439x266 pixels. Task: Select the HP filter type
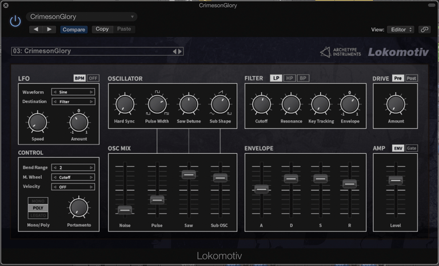[x=289, y=78]
